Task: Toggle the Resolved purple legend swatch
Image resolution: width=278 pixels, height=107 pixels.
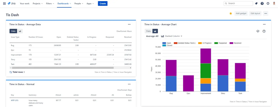Action: [231, 43]
